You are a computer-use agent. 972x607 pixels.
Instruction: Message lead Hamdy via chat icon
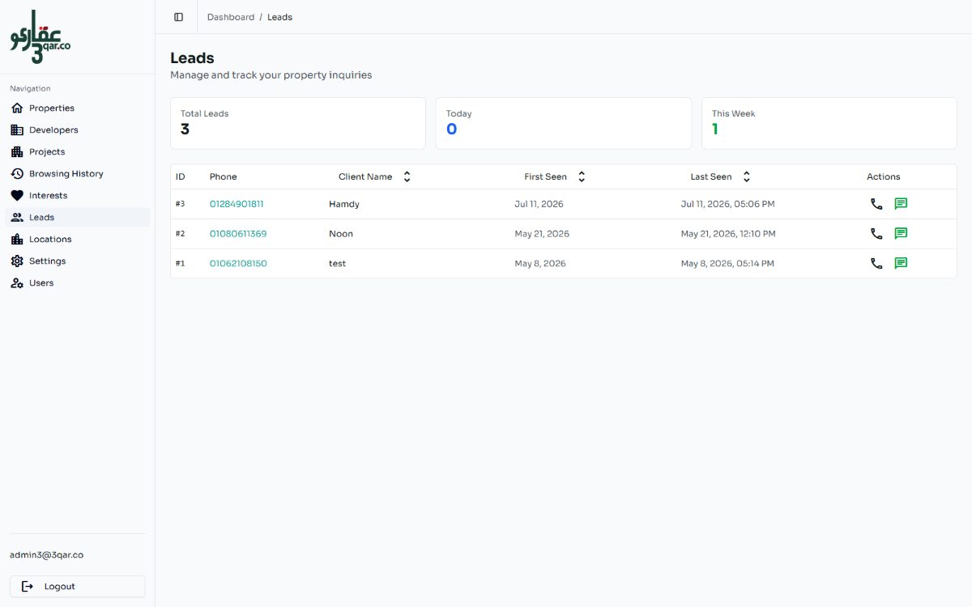tap(901, 204)
